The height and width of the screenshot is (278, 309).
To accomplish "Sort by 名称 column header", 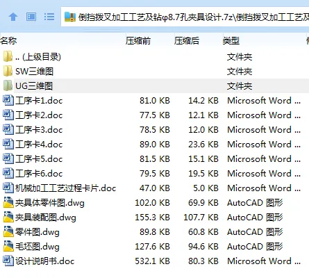I will click(8, 41).
